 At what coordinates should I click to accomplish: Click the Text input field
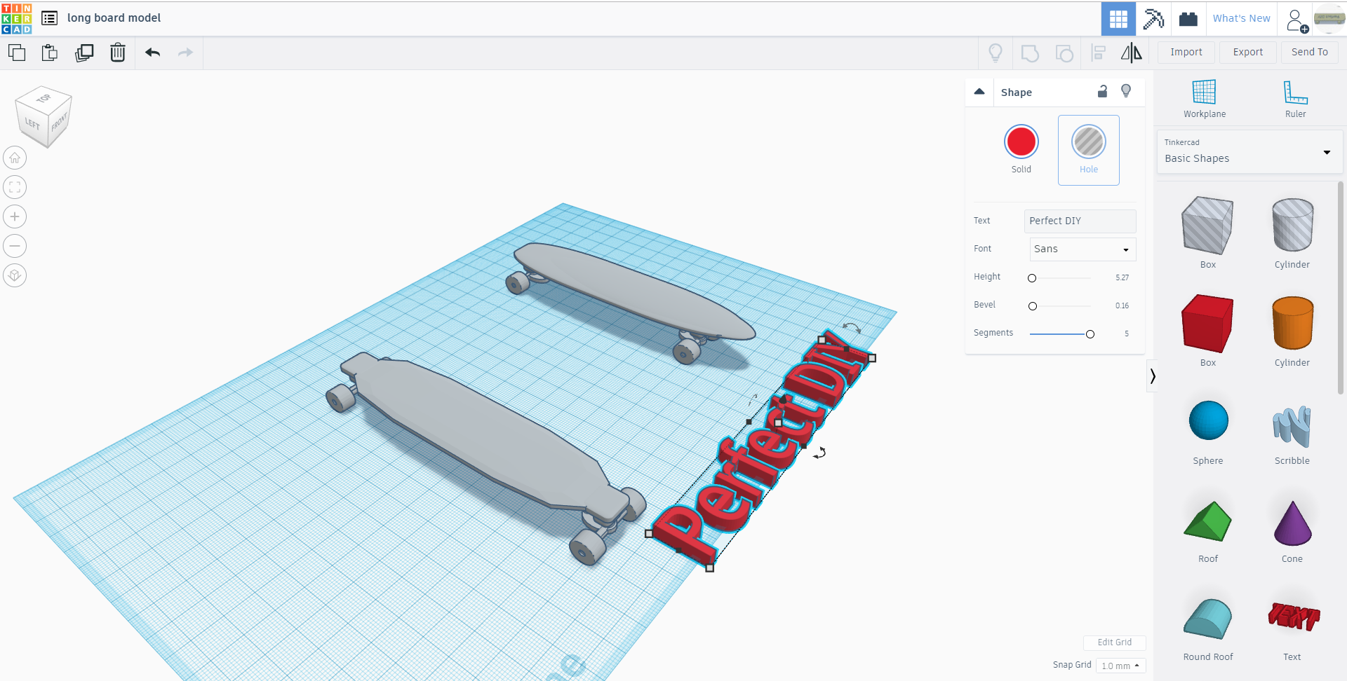tap(1080, 221)
